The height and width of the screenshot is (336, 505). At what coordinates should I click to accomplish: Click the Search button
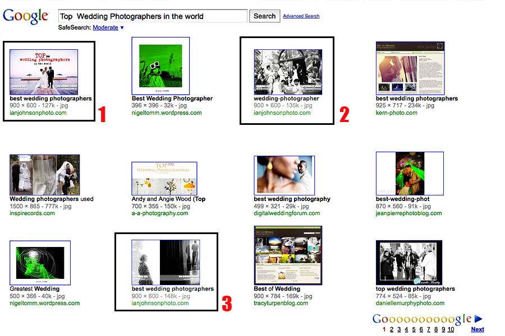264,16
